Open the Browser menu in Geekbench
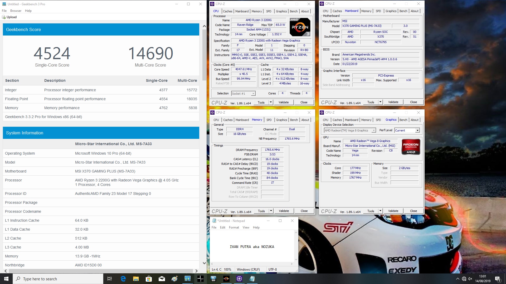The height and width of the screenshot is (284, 506). [16, 11]
